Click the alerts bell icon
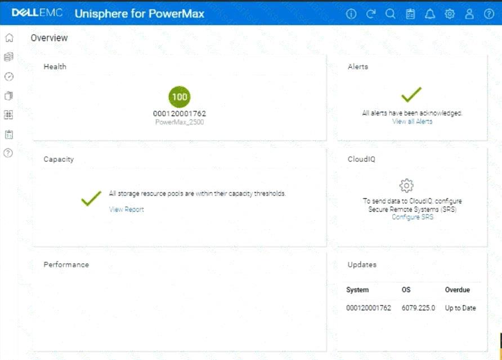 pos(430,14)
